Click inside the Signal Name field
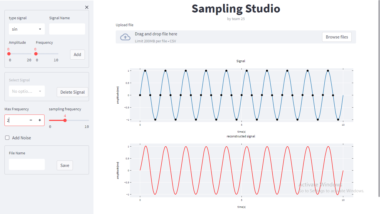The width and height of the screenshot is (380, 214). pos(67,29)
